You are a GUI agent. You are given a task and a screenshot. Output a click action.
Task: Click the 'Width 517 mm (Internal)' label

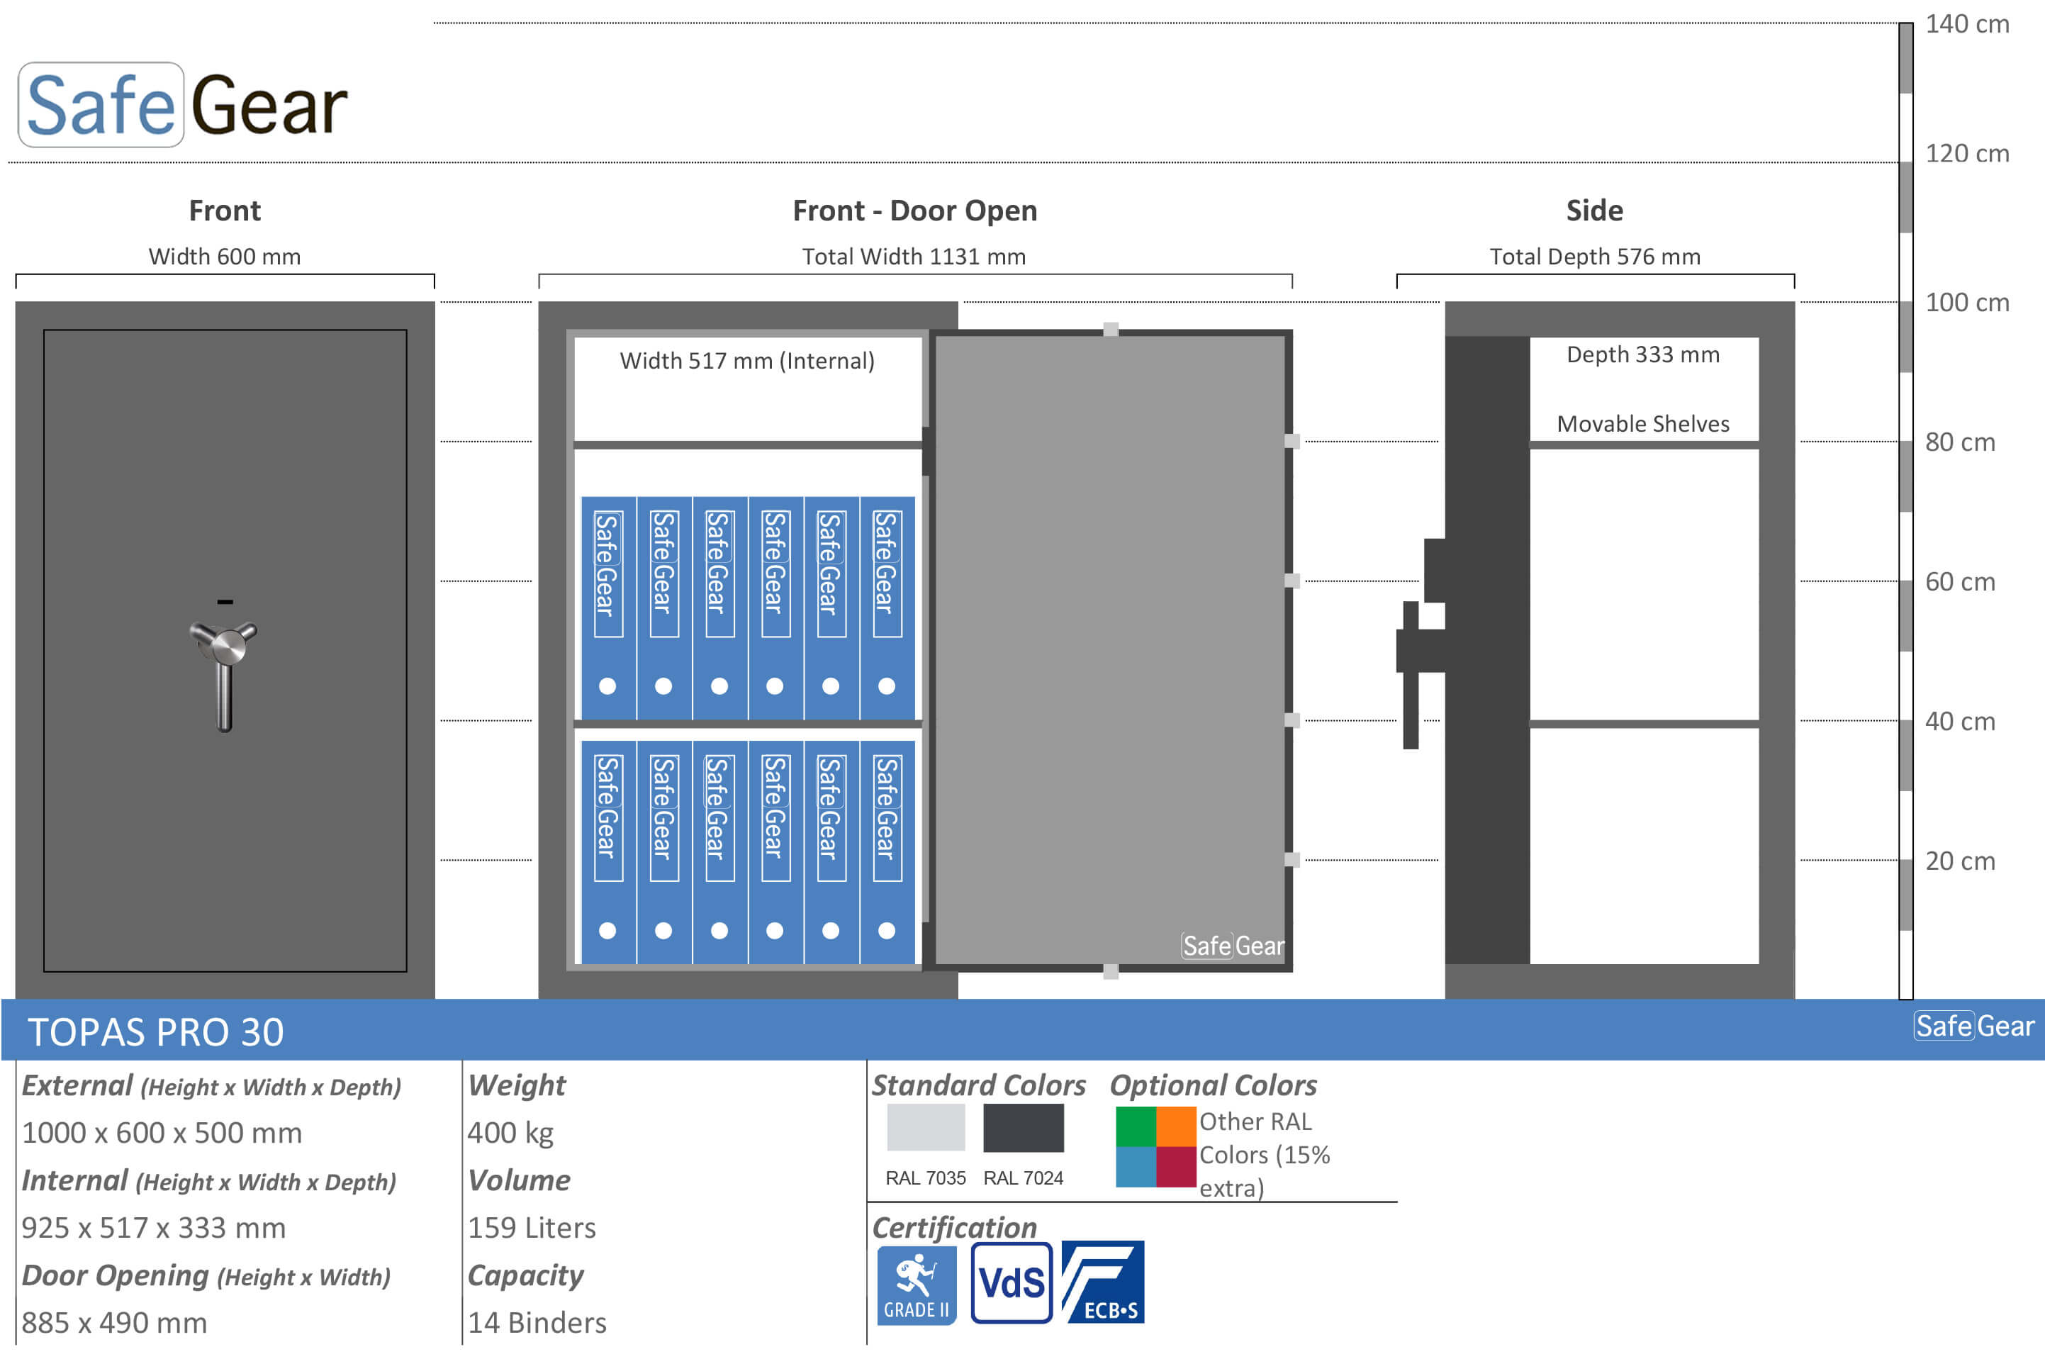pos(747,361)
